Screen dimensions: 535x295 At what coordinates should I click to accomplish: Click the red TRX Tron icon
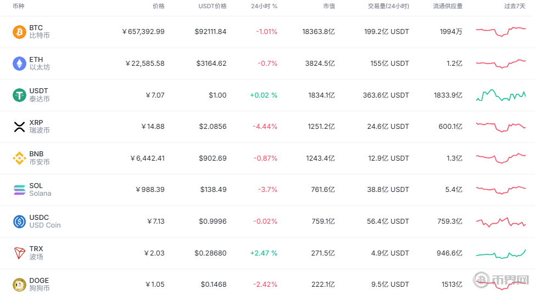coord(19,253)
